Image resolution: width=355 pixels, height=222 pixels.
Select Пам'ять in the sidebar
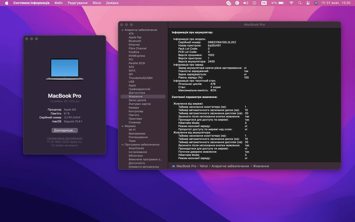(134, 115)
